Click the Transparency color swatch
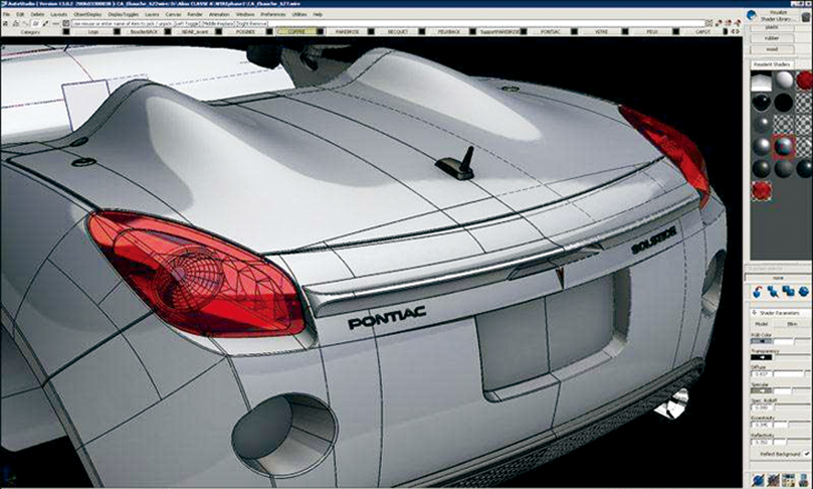This screenshot has height=489, width=813. tap(761, 357)
